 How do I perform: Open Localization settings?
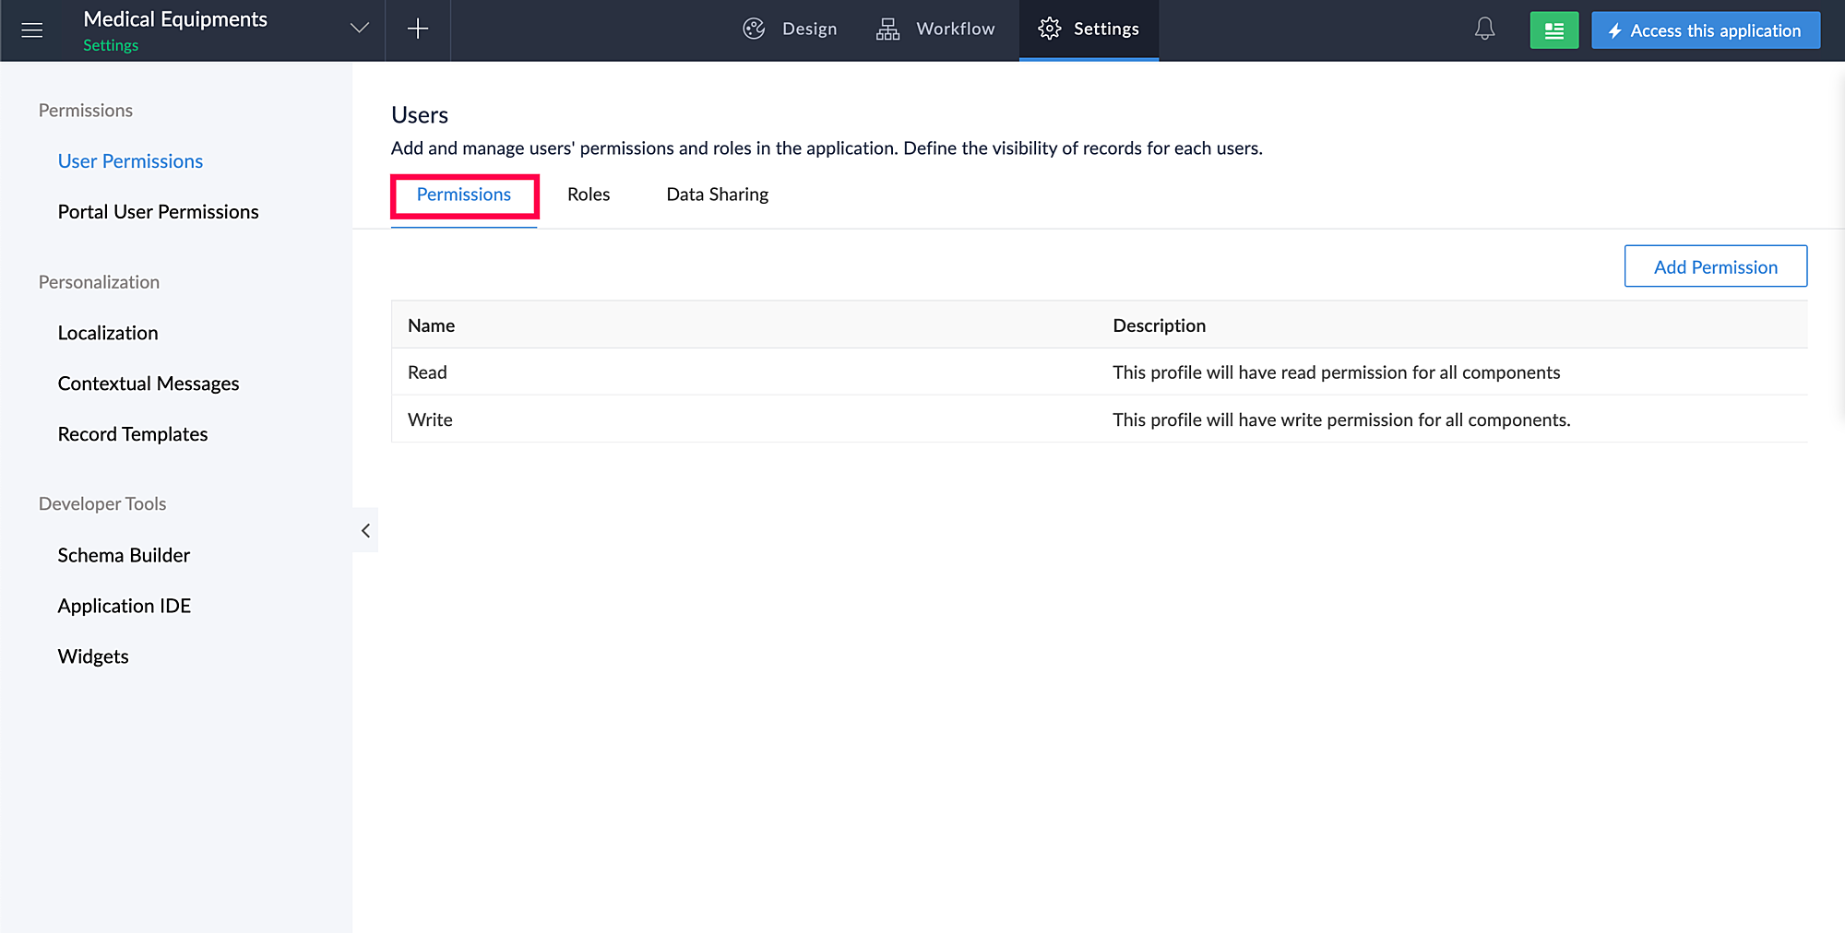(x=108, y=333)
